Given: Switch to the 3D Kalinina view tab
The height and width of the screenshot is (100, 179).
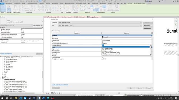Looking at the screenshot, I should [x=80, y=17].
